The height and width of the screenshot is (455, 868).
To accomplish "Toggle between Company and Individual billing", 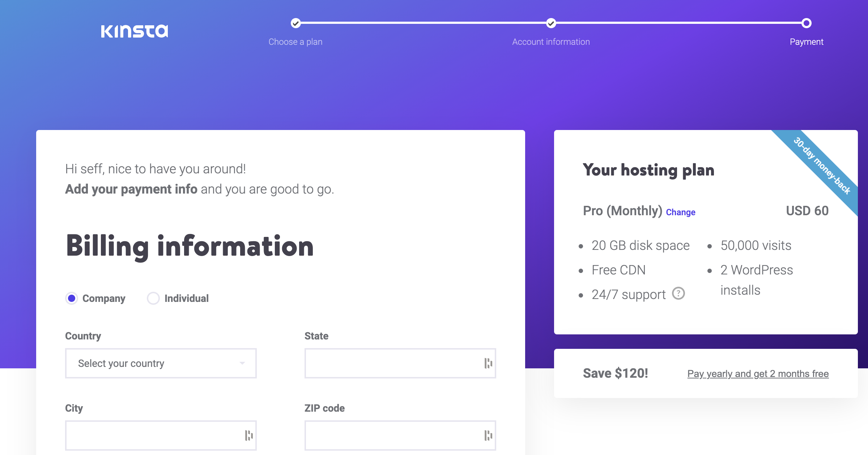I will (153, 298).
